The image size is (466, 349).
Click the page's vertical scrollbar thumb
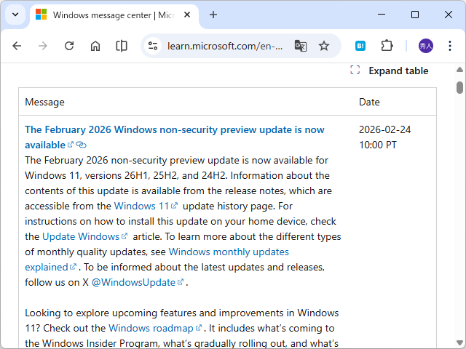459,88
